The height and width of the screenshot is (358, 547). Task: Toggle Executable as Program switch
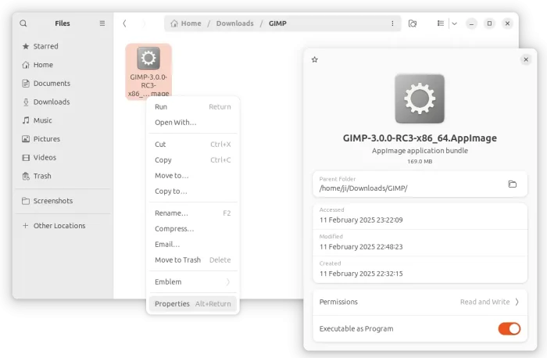coord(509,329)
